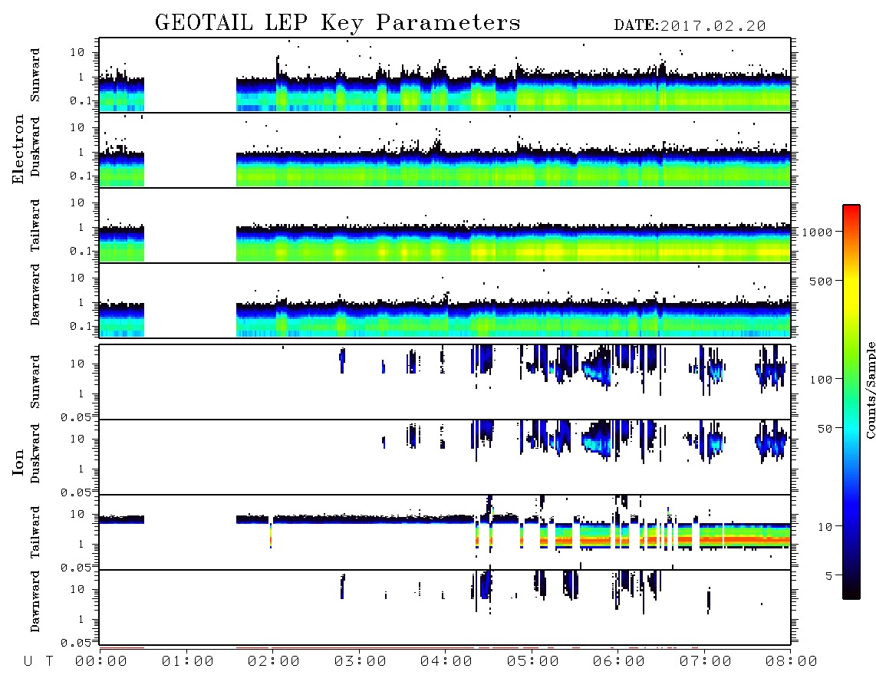Select the Ion group label
876x675 pixels.
18,463
